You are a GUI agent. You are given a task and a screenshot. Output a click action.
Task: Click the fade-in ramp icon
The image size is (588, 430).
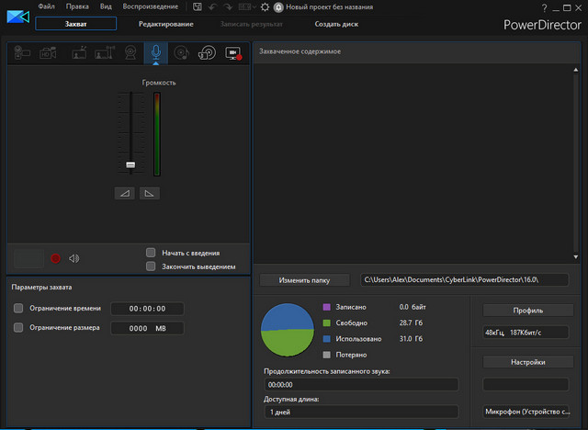[125, 193]
